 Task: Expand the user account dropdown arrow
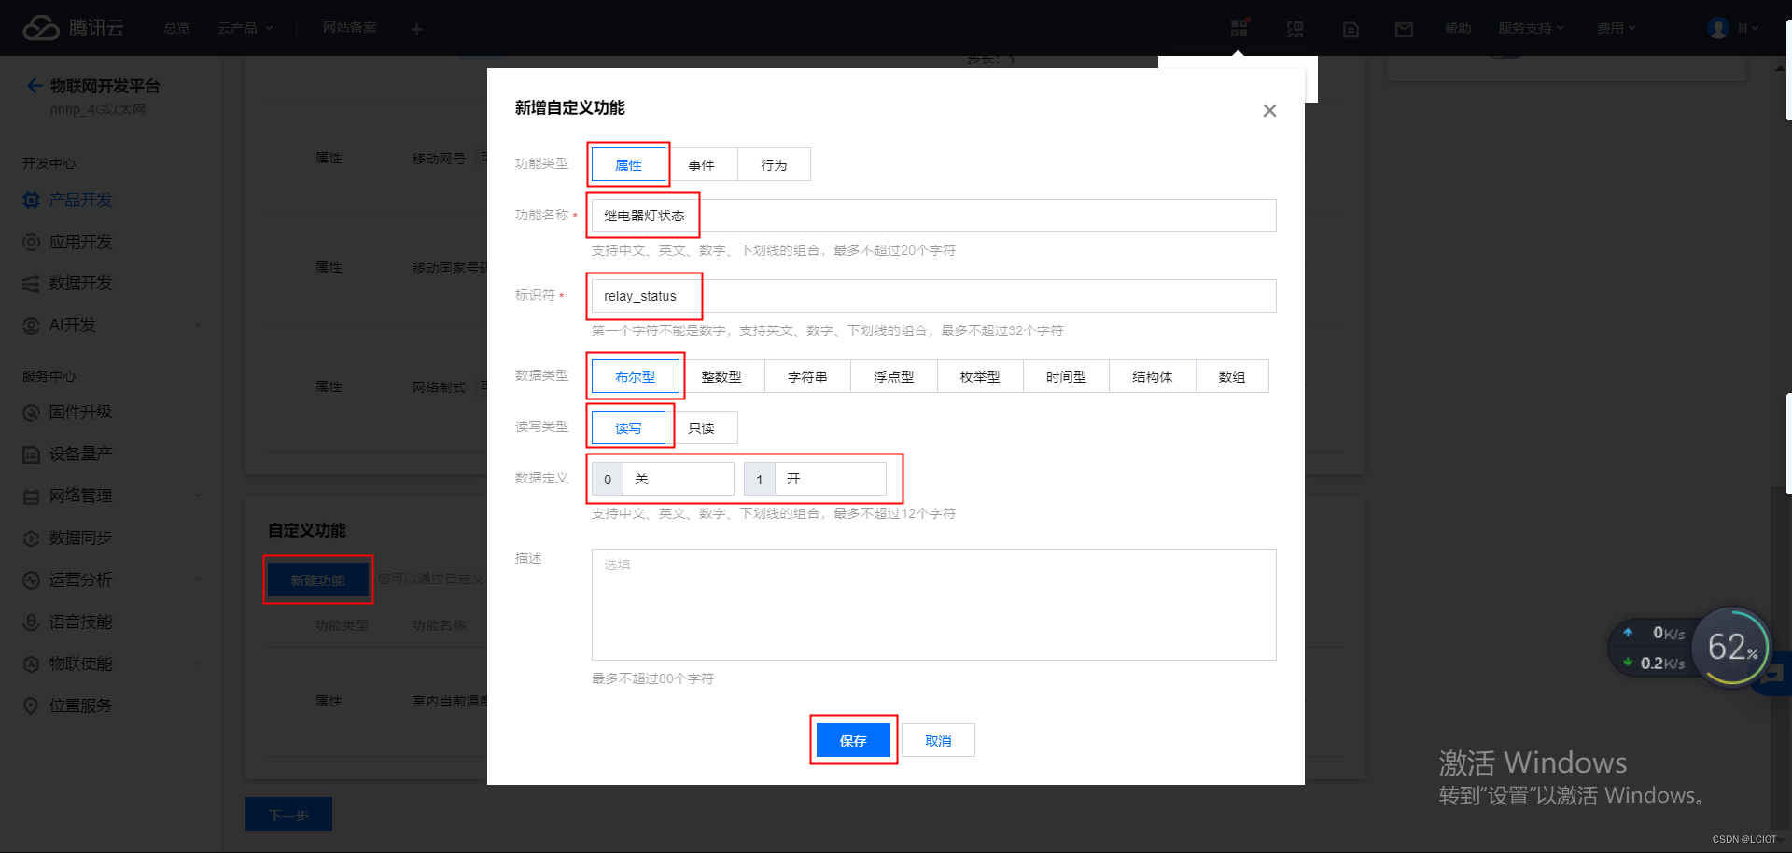click(1755, 28)
